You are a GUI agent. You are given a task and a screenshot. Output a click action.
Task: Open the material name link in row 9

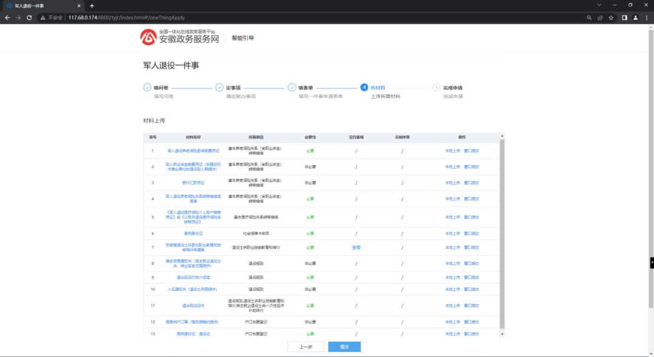tap(193, 277)
